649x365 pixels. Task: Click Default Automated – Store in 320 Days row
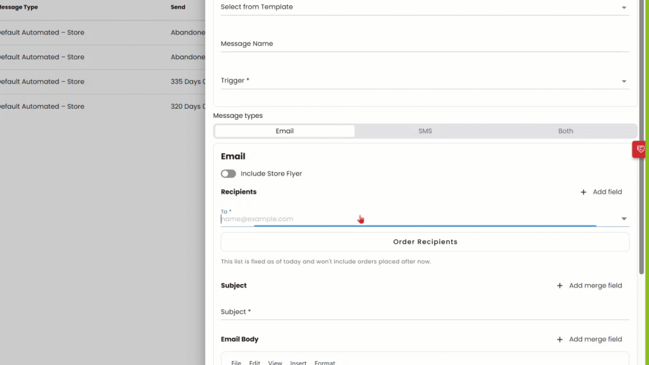click(42, 106)
